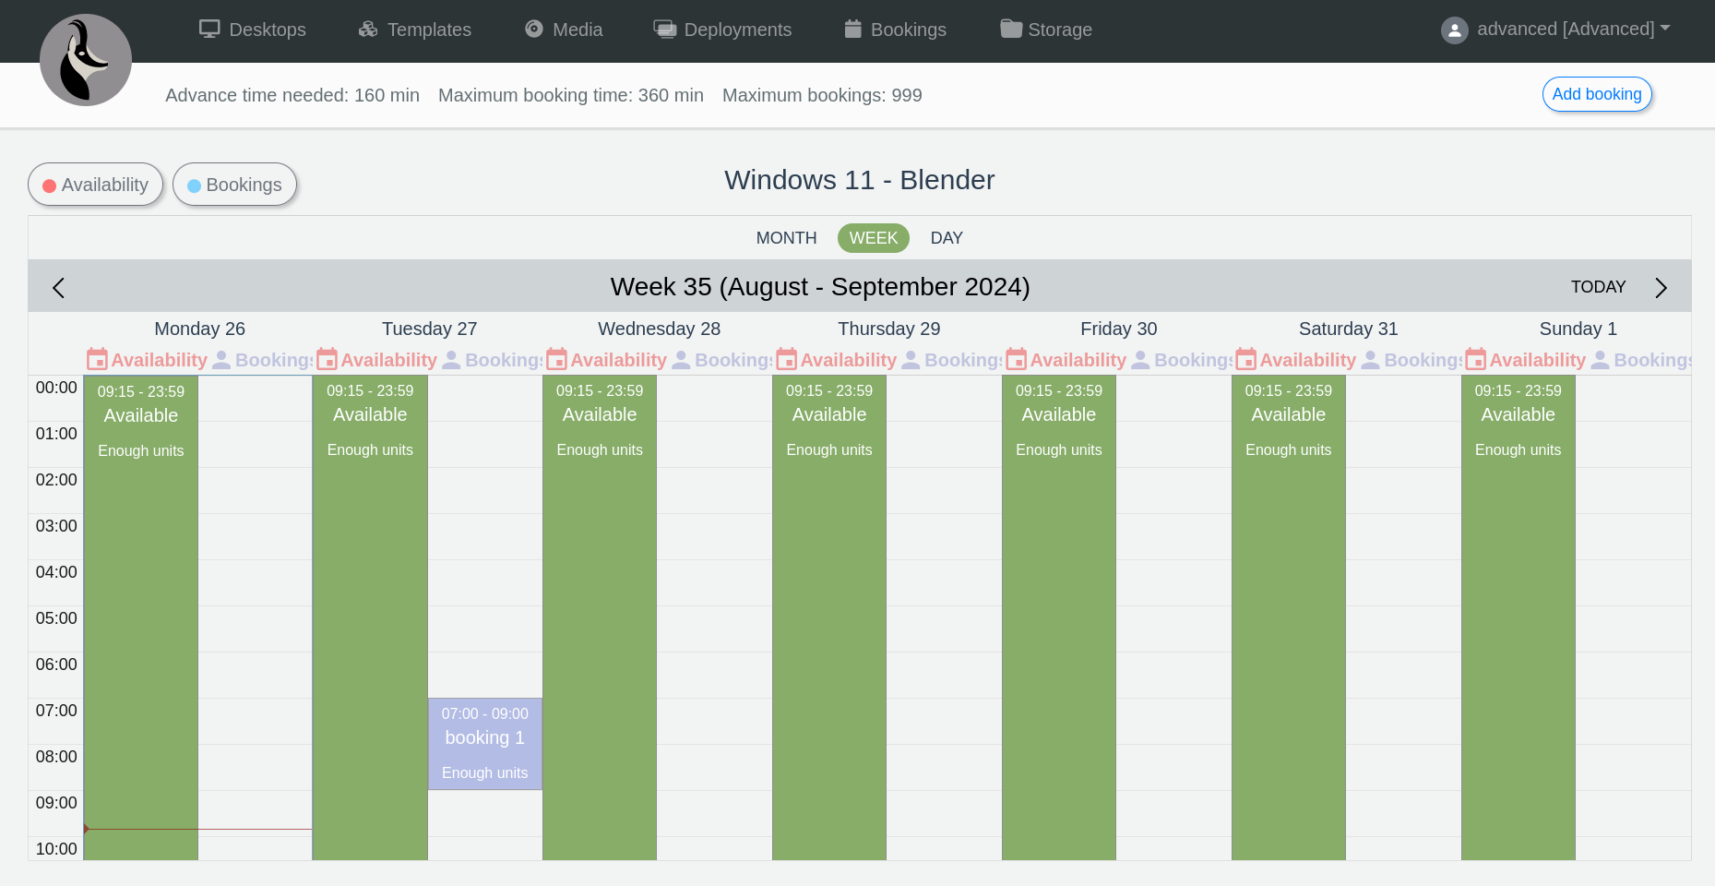Viewport: 1715px width, 886px height.
Task: Click the Deployments screens icon
Action: pos(664,30)
